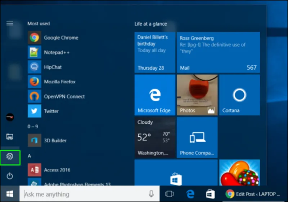Open Settings via the gear icon
288x202 pixels.
[x=10, y=156]
